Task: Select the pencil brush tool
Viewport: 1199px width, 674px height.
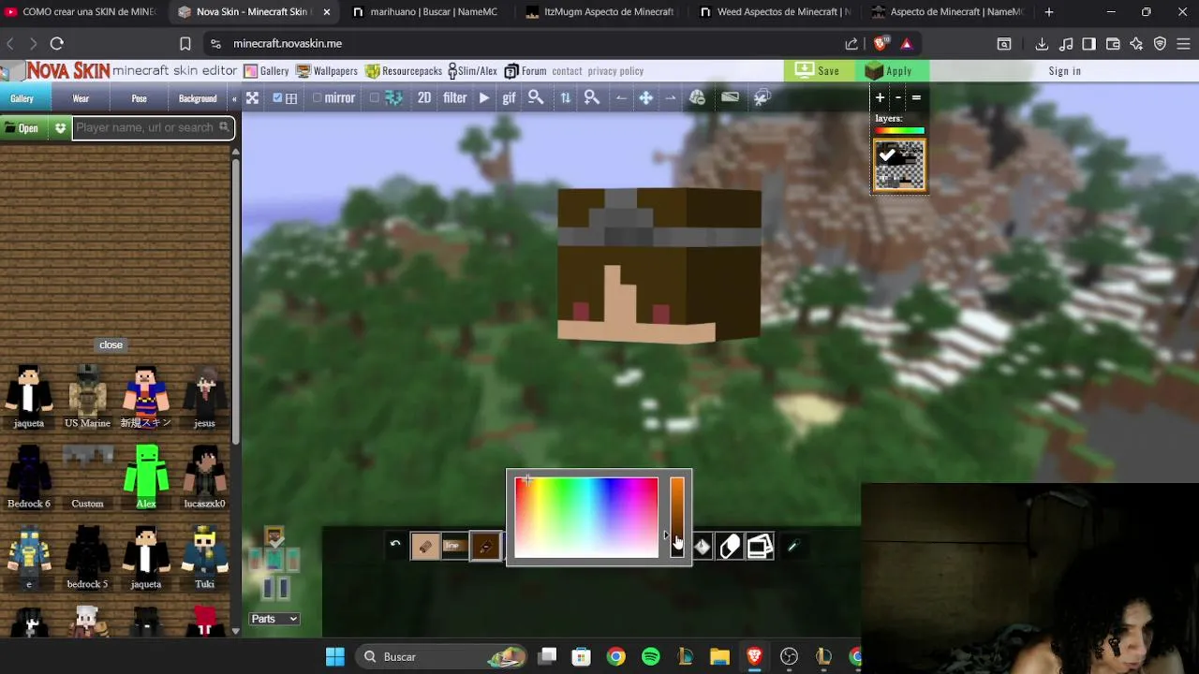Action: [x=424, y=547]
